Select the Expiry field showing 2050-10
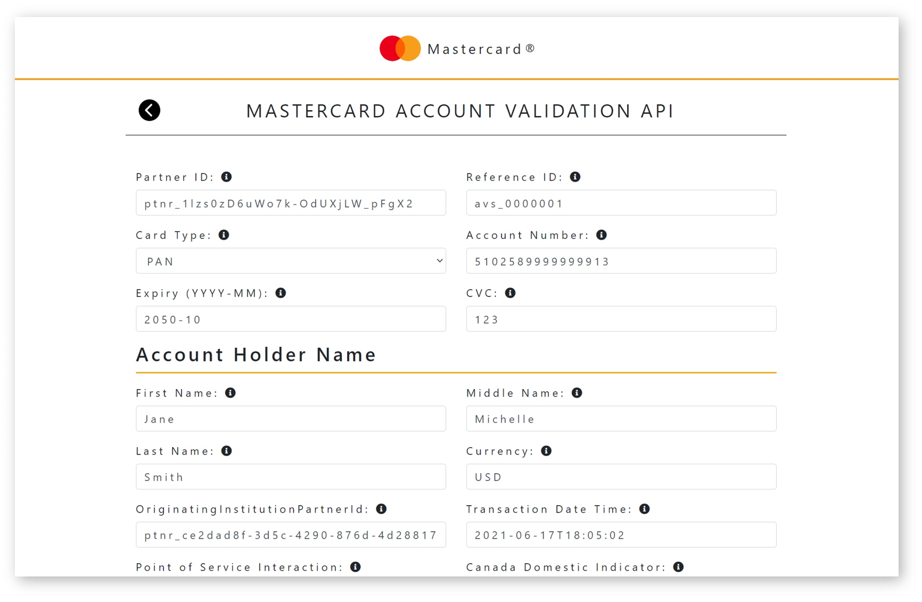Screen dimensions: 922x602 (x=291, y=319)
